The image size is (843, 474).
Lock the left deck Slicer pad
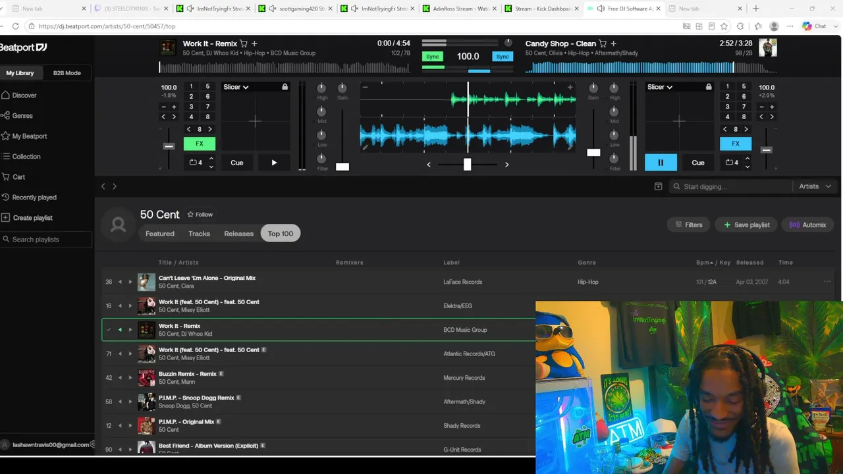pyautogui.click(x=285, y=87)
